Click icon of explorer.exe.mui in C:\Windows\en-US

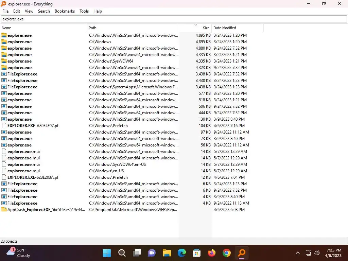(x=4, y=171)
